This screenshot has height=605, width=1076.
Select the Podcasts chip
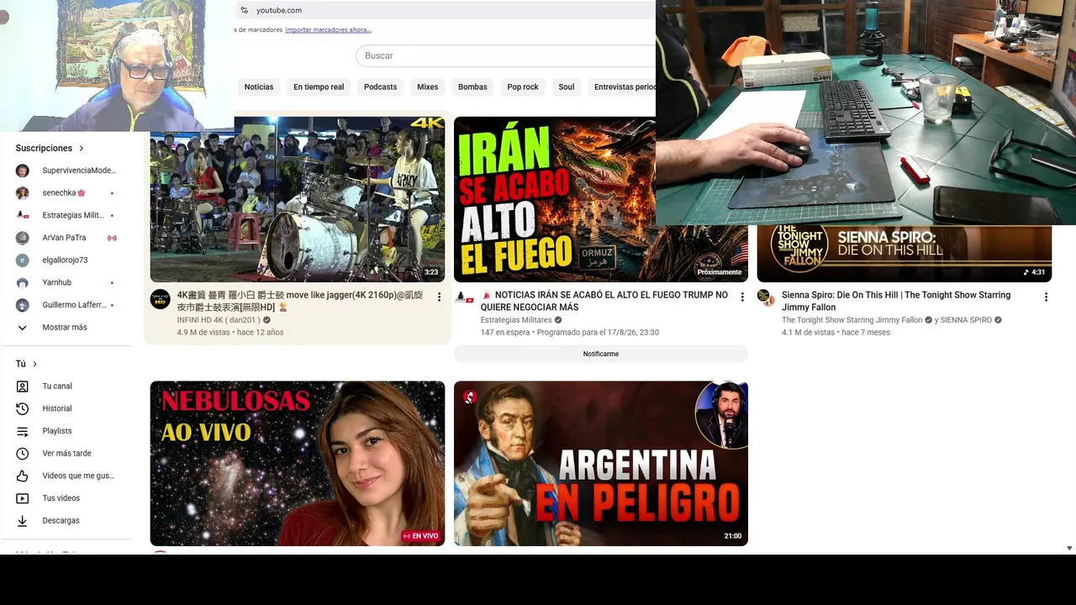click(x=380, y=87)
